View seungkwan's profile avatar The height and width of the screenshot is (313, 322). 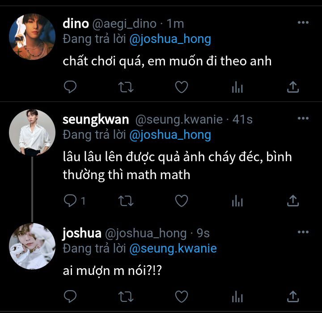[32, 133]
